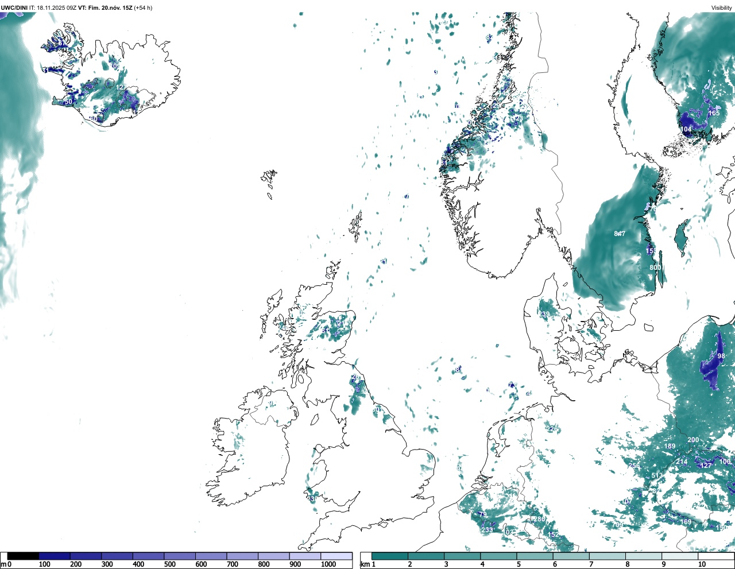The height and width of the screenshot is (569, 735).
Task: Click the 98 value in the blue patch
Action: click(x=721, y=356)
